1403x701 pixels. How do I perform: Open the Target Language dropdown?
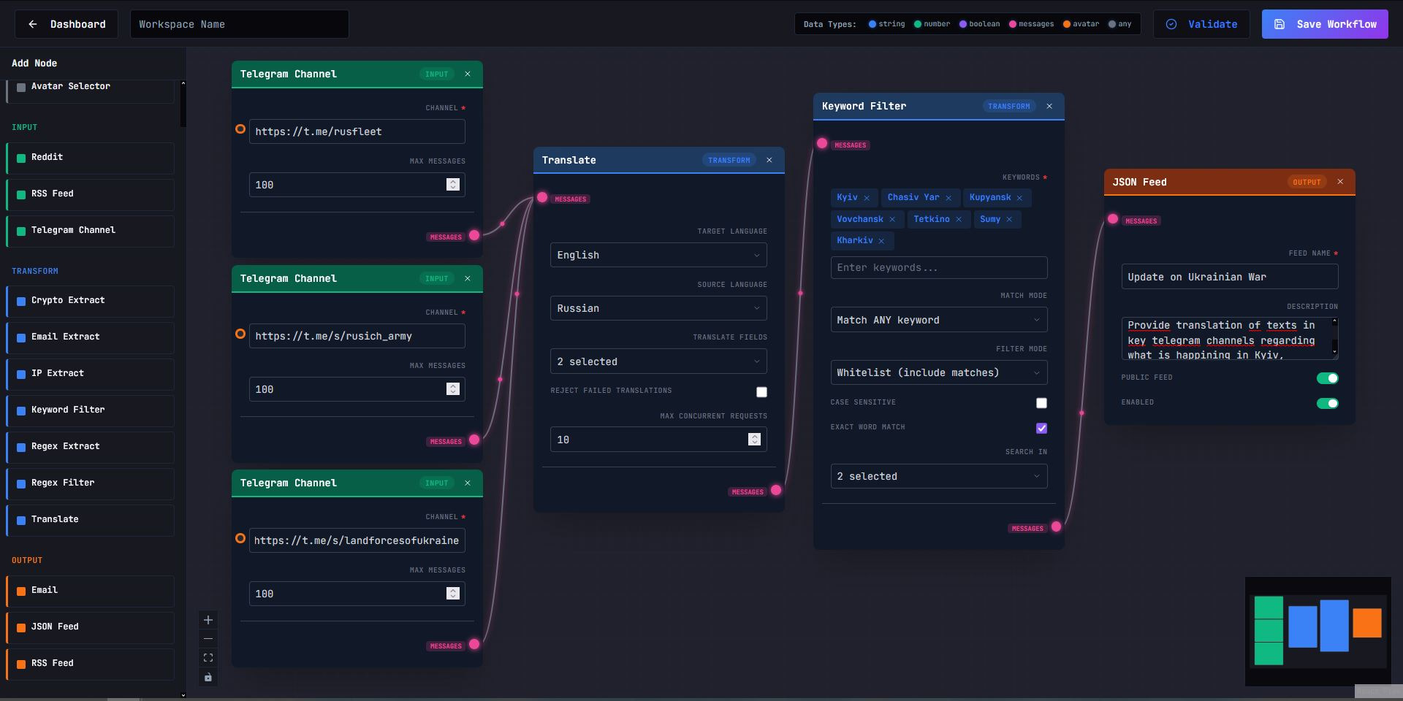pyautogui.click(x=658, y=255)
